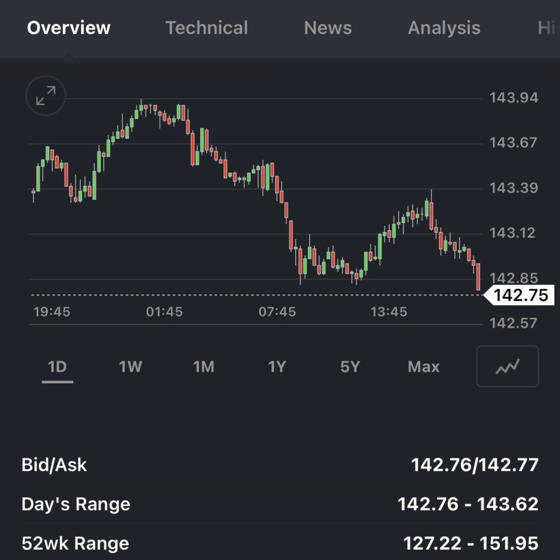This screenshot has width=560, height=560.
Task: Choose the 1M chart period
Action: [x=203, y=366]
